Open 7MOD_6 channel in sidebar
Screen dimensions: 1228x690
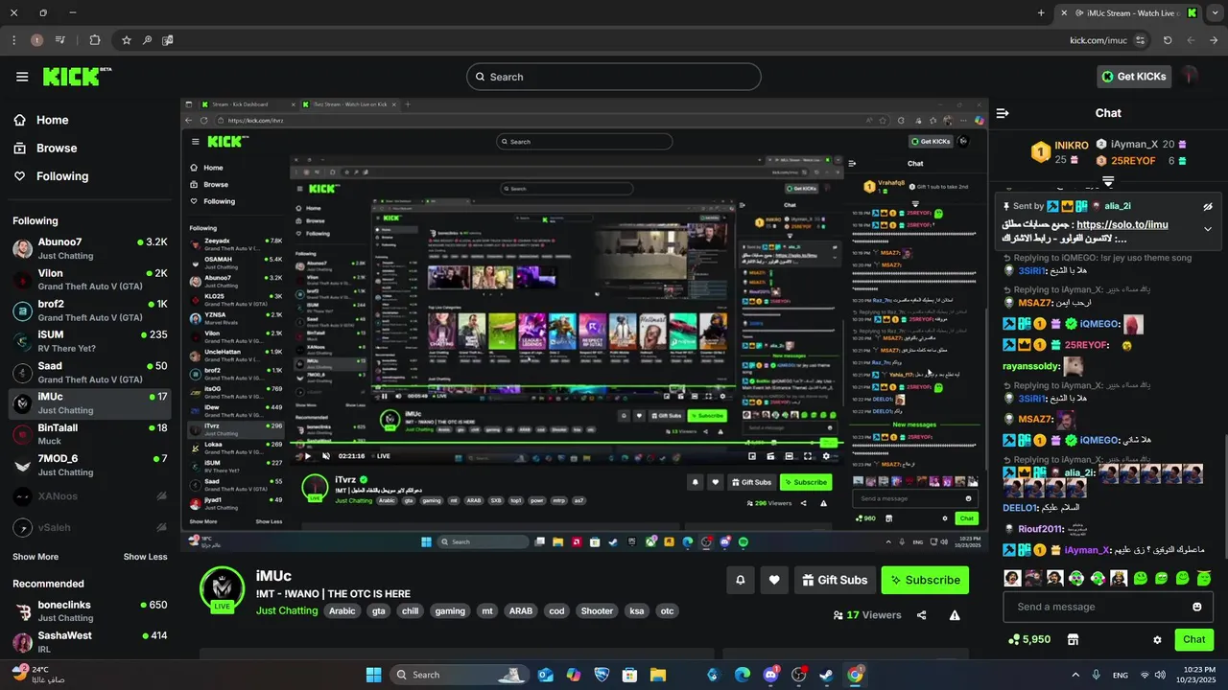click(90, 465)
